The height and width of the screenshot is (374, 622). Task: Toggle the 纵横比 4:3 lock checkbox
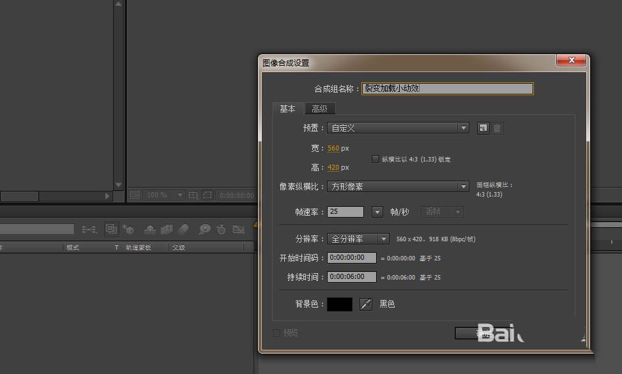(375, 159)
